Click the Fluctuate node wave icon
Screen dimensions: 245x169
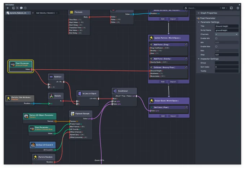72,12
